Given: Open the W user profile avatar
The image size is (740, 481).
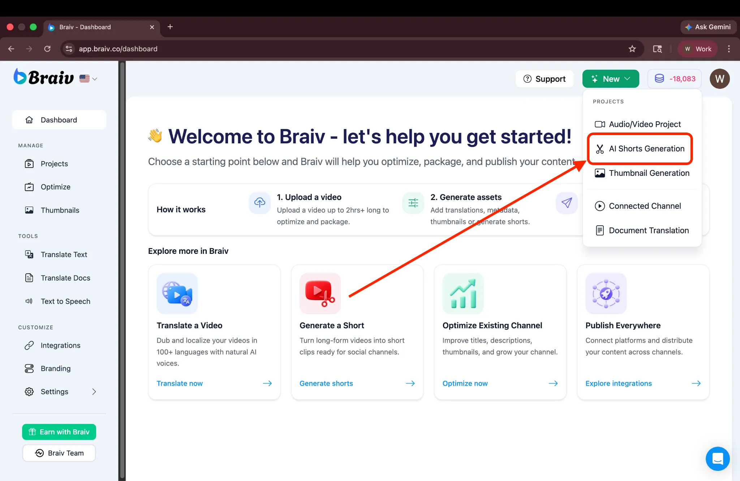Looking at the screenshot, I should 719,79.
